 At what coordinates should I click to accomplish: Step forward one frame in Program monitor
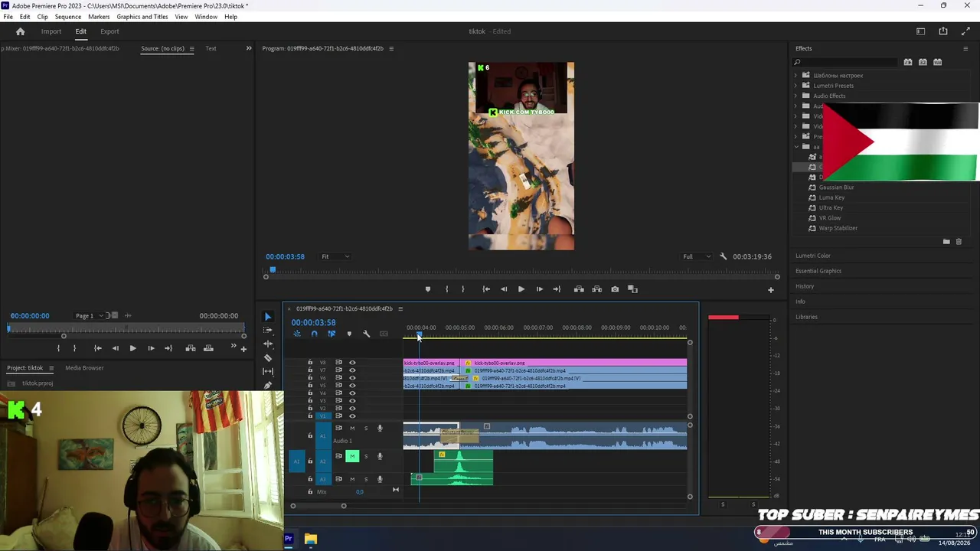[539, 289]
